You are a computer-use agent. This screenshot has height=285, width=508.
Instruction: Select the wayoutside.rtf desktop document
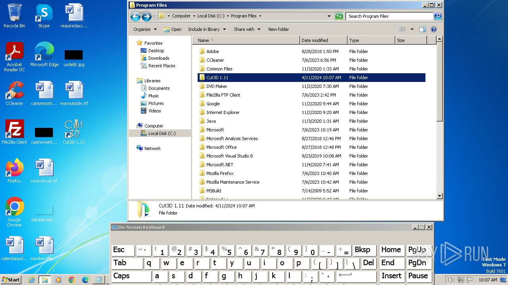(x=74, y=93)
